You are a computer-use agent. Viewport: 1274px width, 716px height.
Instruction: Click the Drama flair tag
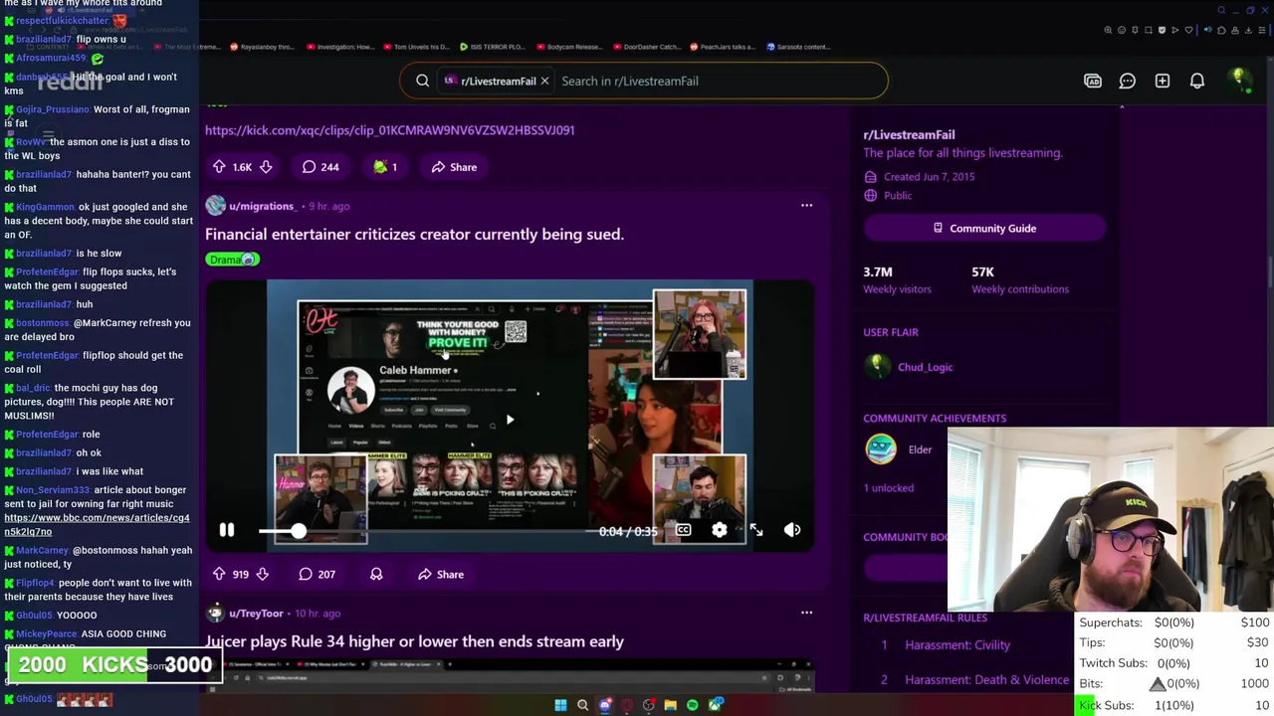coord(232,260)
